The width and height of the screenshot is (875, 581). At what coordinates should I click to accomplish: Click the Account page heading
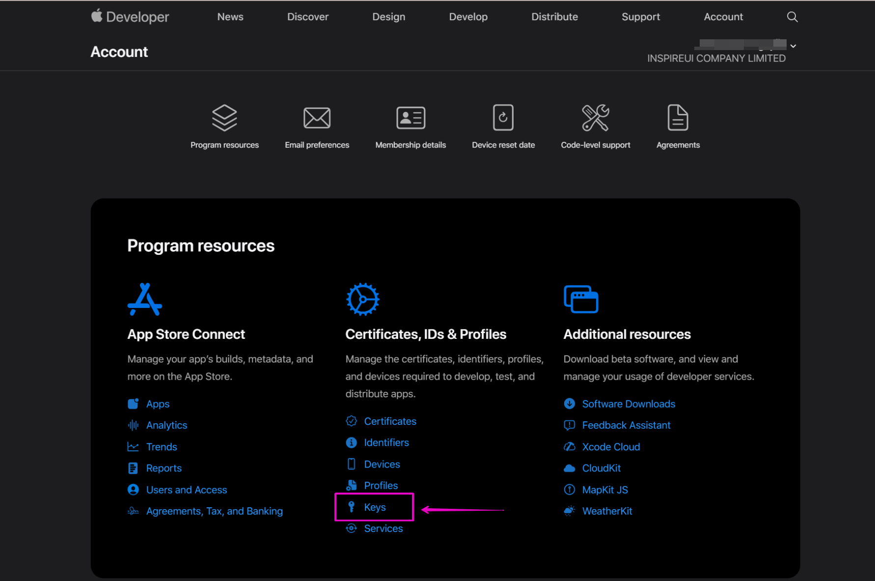pyautogui.click(x=119, y=52)
